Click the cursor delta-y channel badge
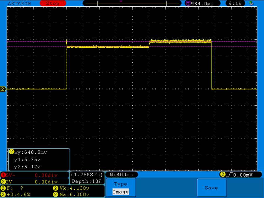 click(x=12, y=152)
